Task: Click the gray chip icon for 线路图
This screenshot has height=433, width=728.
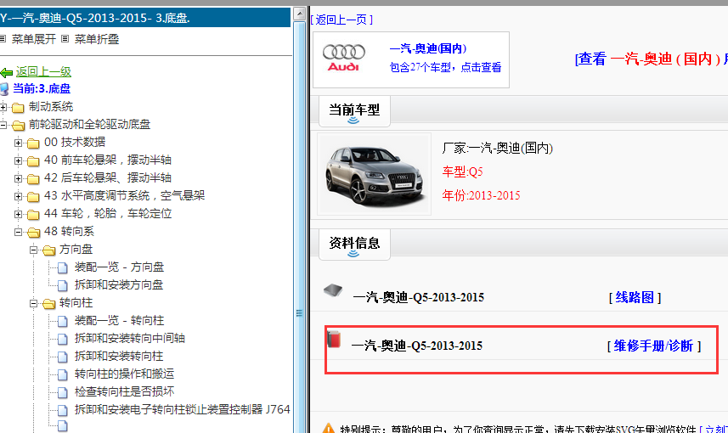Action: [x=333, y=290]
